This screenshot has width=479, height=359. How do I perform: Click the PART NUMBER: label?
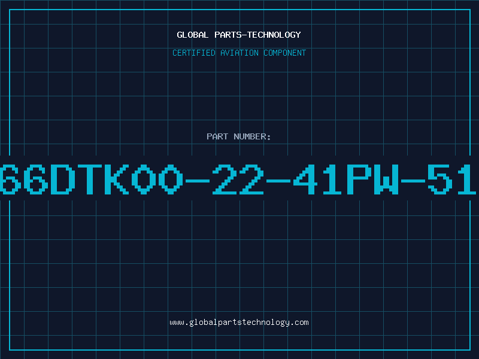click(x=239, y=136)
